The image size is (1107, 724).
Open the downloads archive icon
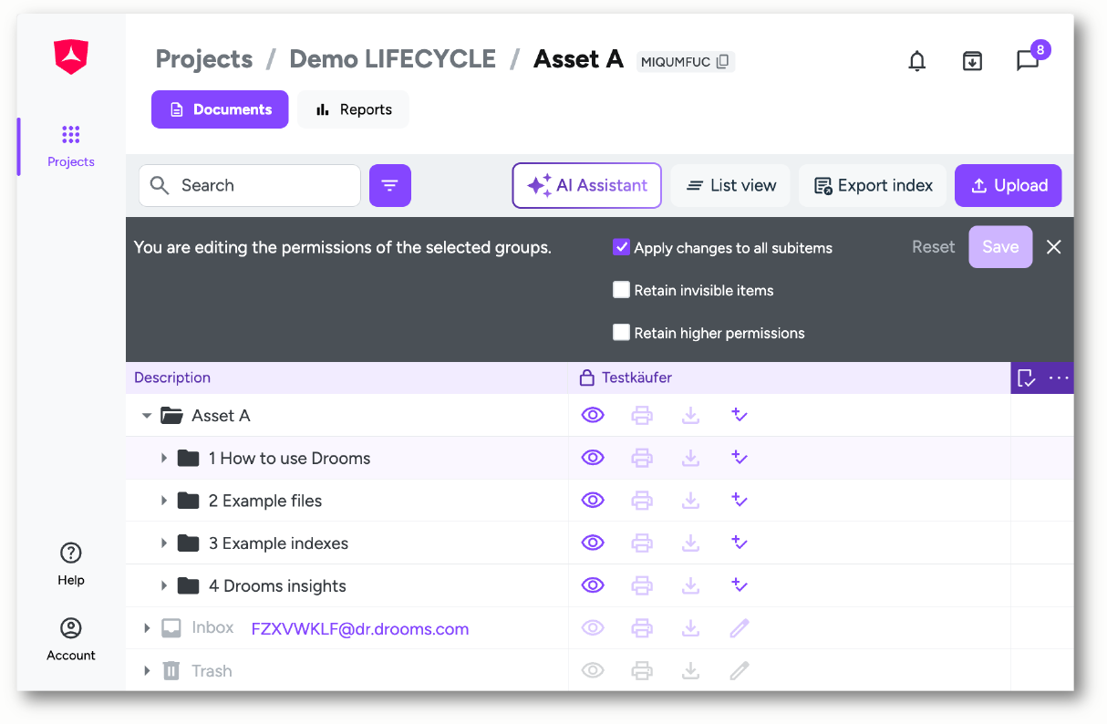click(972, 61)
